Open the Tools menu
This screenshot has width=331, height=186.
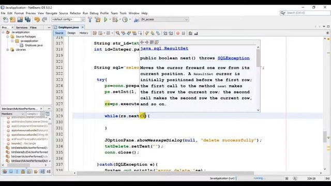[123, 13]
